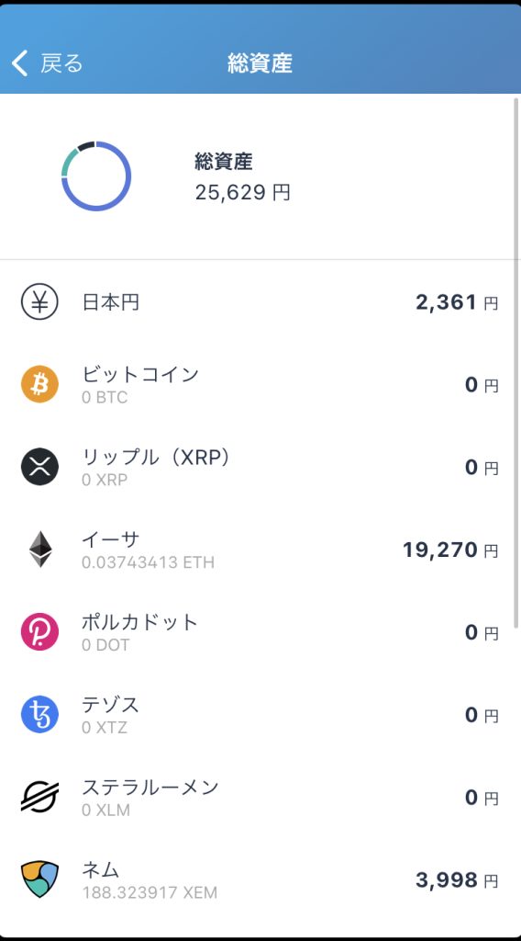Select the ネム 3,998 円 balance
The height and width of the screenshot is (941, 521).
pyautogui.click(x=457, y=880)
